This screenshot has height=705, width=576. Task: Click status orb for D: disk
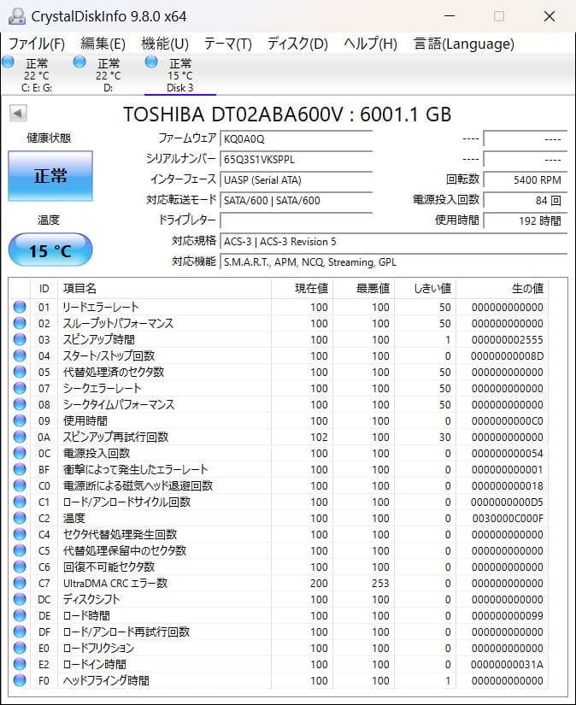click(79, 62)
